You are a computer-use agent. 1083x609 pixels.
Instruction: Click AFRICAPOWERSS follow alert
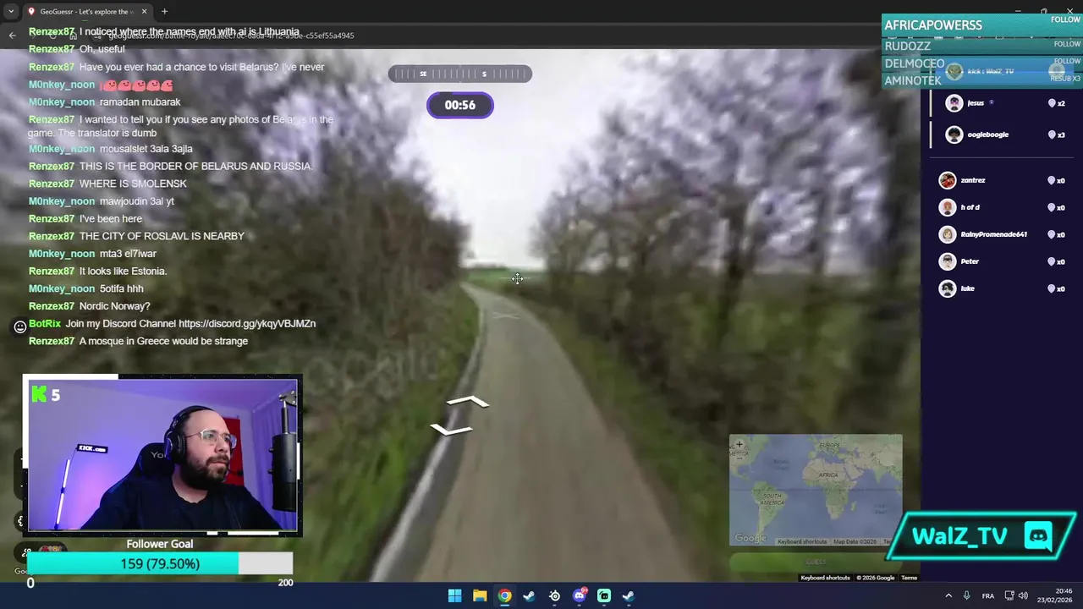[x=982, y=25]
